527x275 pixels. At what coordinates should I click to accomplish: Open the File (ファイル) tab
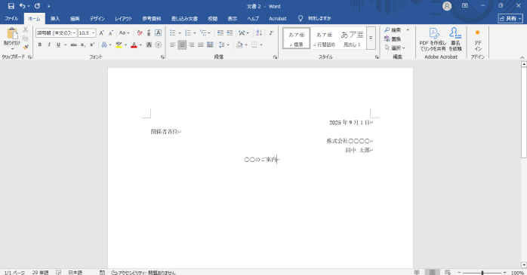pyautogui.click(x=11, y=18)
